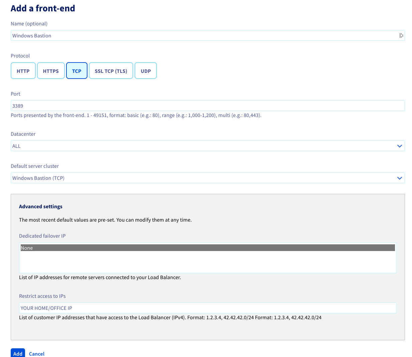Click the Dedicated failover IP label
The width and height of the screenshot is (412, 357).
[42, 236]
